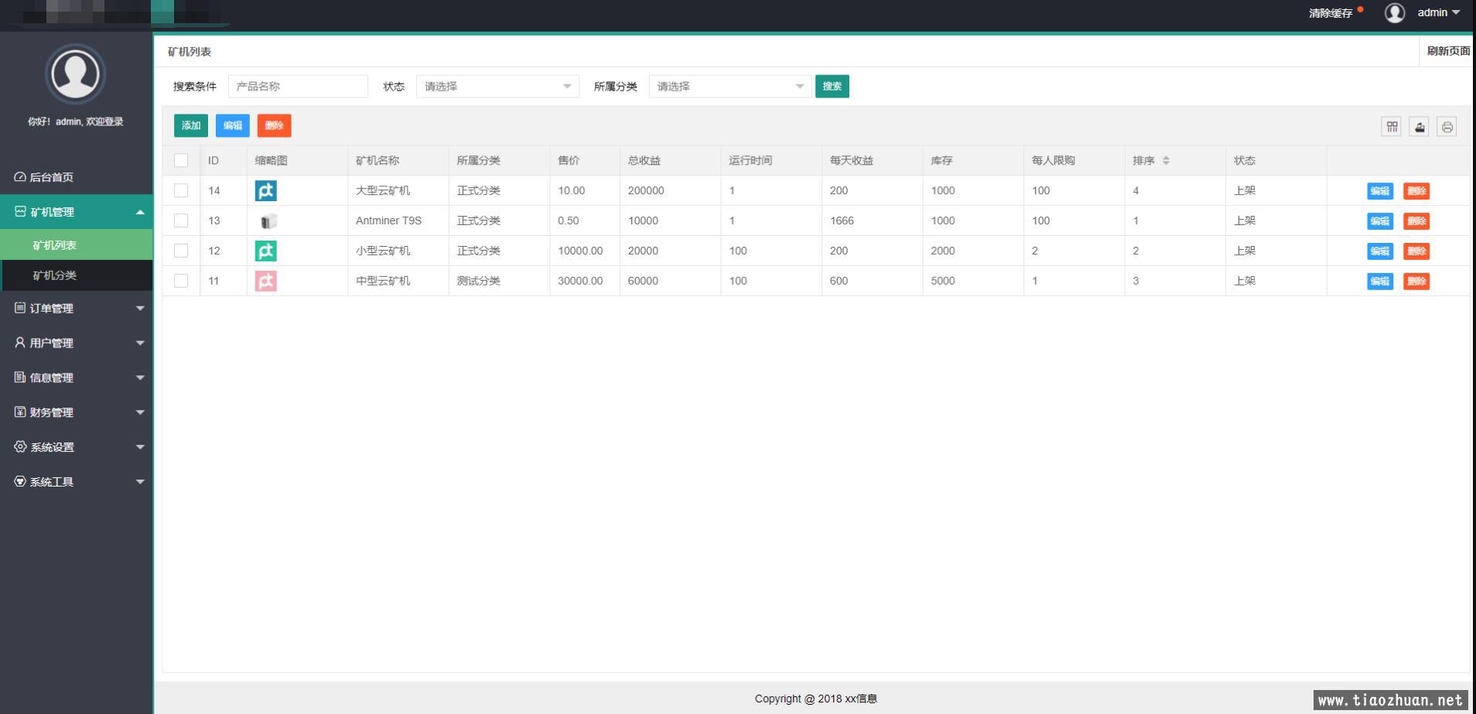Toggle the select-all header checkbox
This screenshot has width=1476, height=714.
[x=181, y=160]
